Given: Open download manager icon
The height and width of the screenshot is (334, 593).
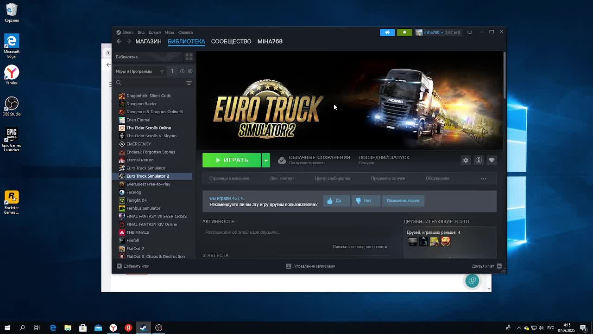Looking at the screenshot, I should 289,266.
